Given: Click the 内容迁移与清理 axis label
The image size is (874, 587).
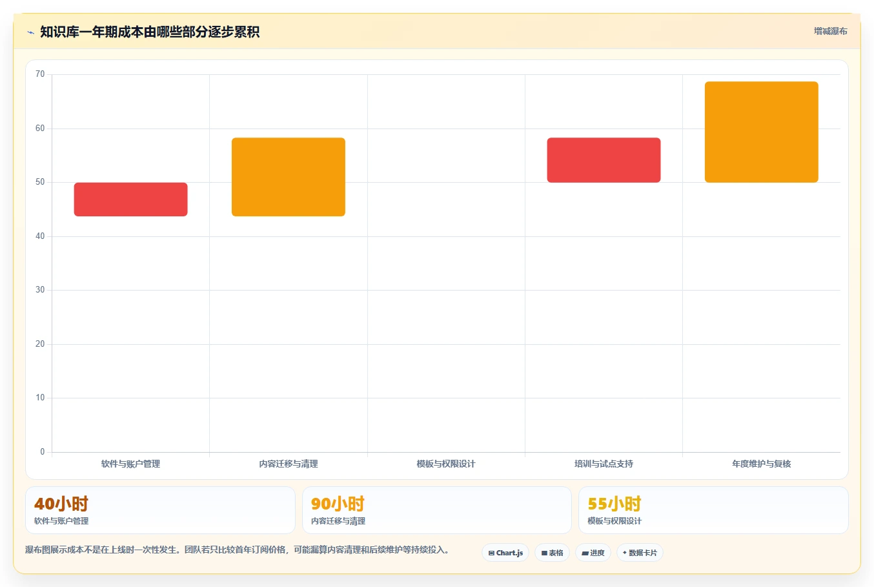Looking at the screenshot, I should [289, 464].
